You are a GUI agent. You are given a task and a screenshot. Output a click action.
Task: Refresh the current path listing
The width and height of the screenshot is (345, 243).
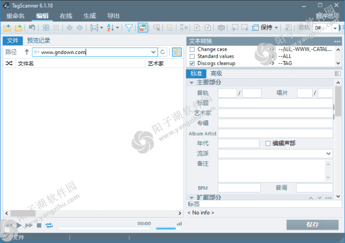click(x=163, y=52)
